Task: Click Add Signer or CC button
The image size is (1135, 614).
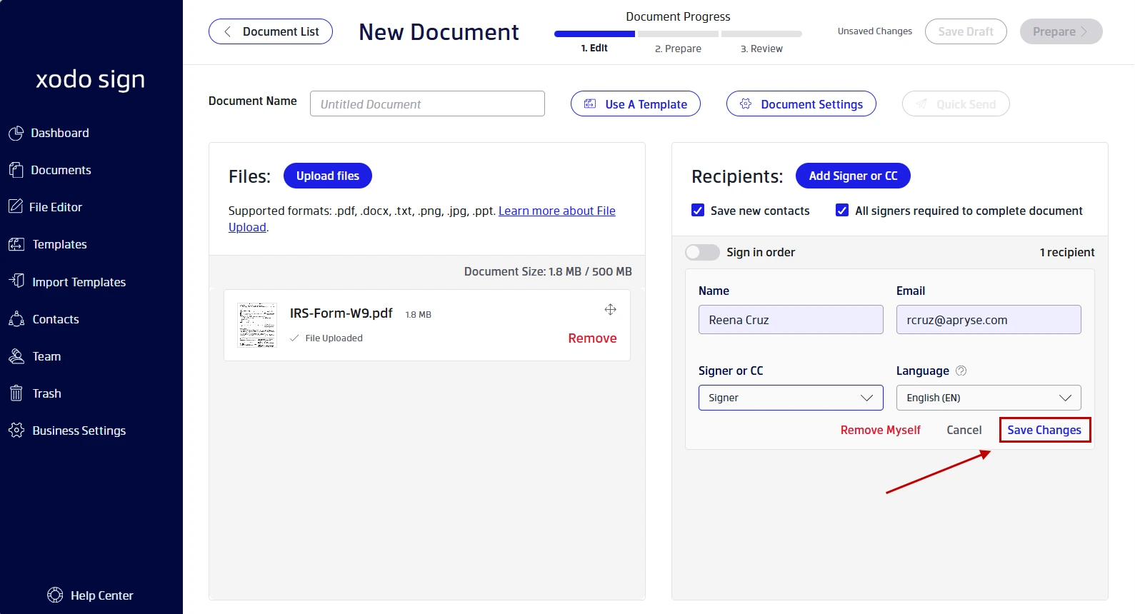Action: [x=853, y=176]
